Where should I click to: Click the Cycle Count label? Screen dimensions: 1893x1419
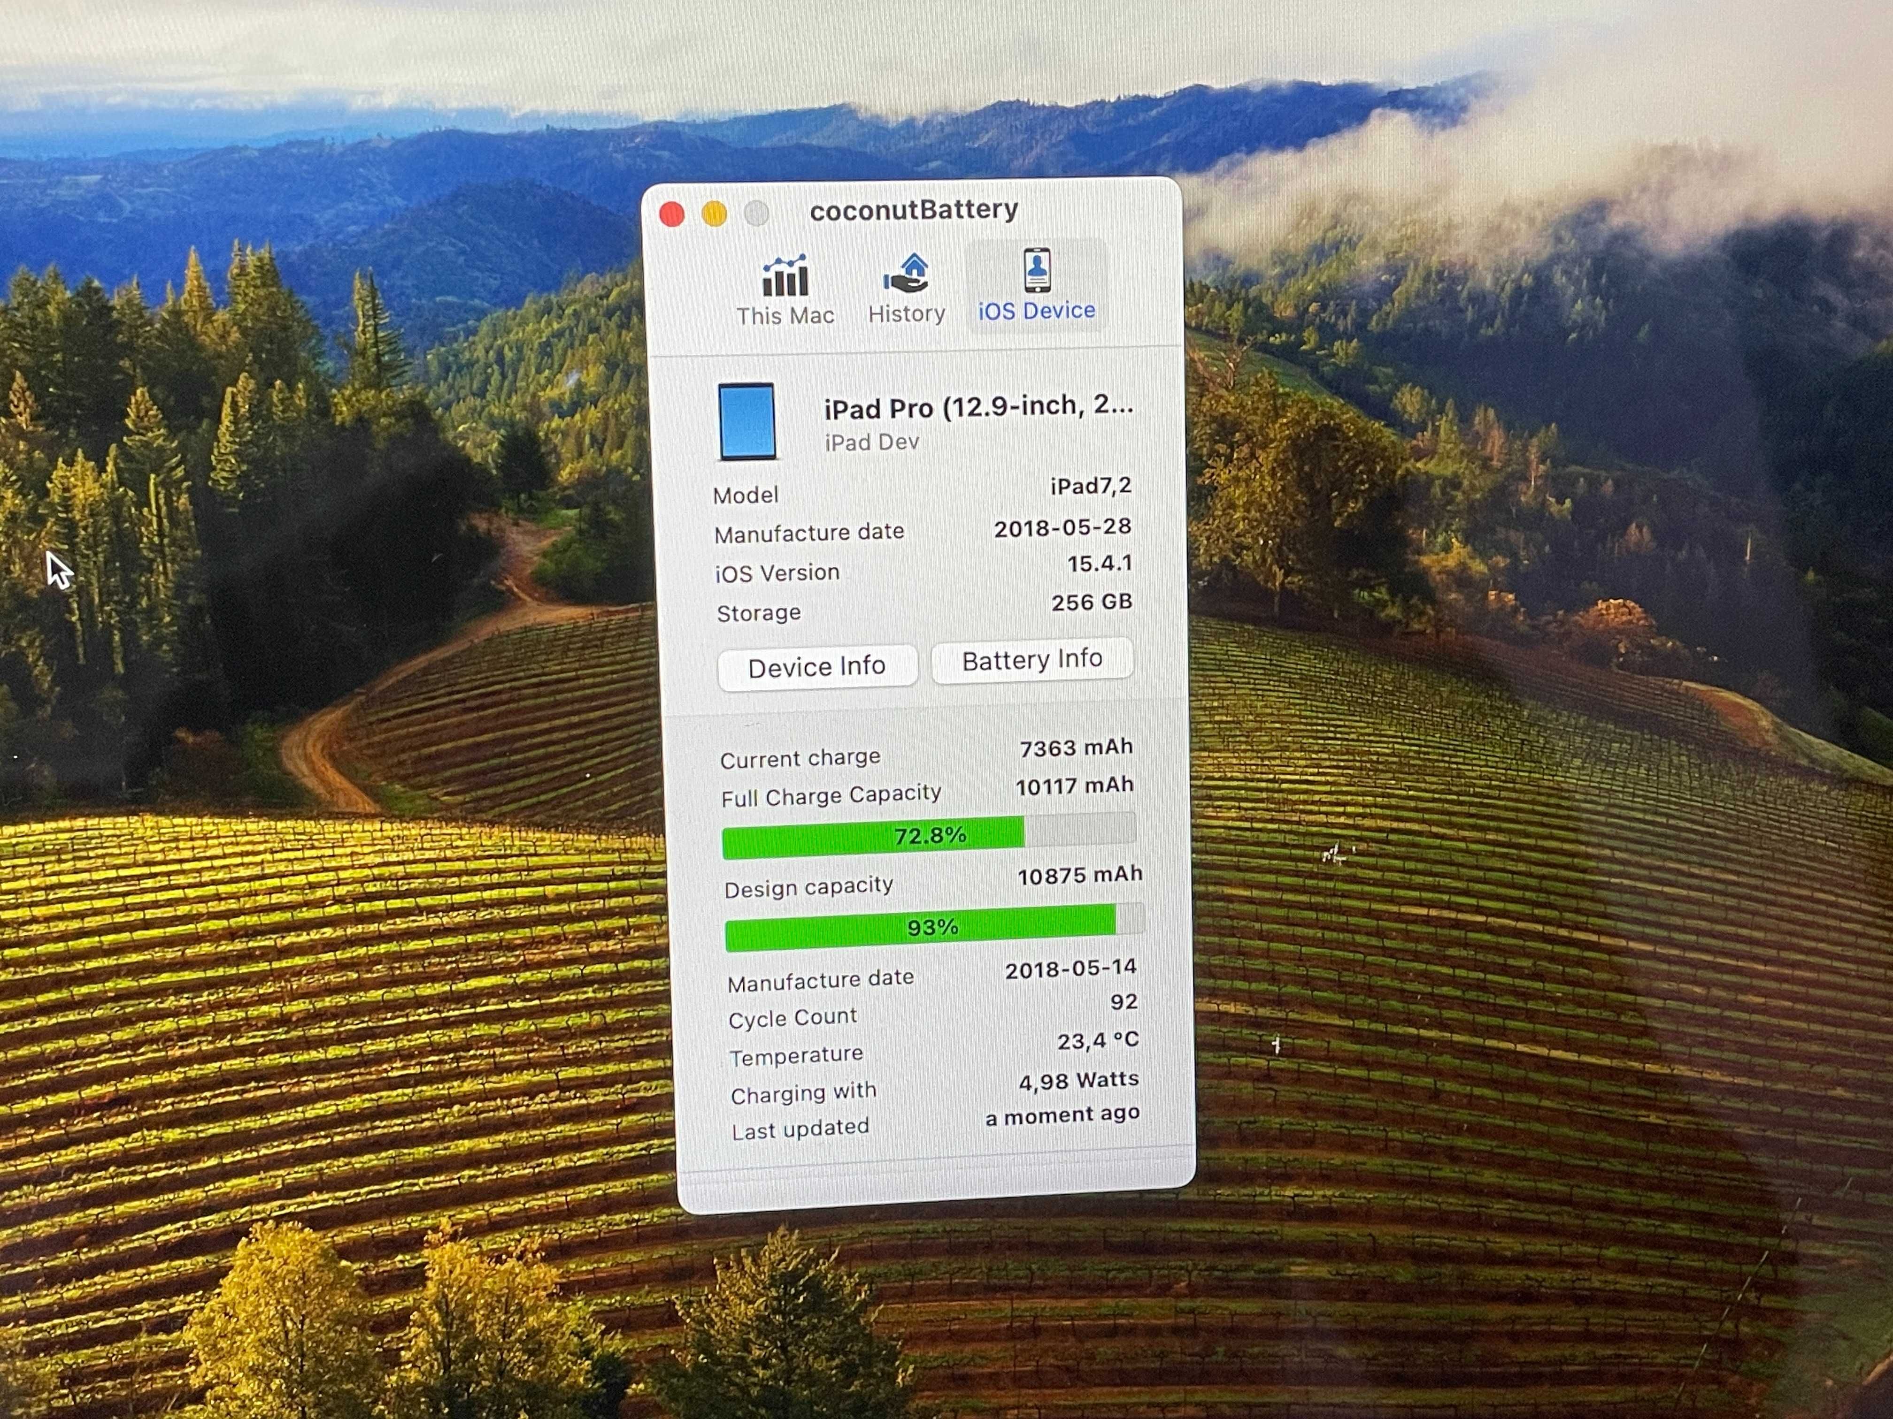[793, 1018]
